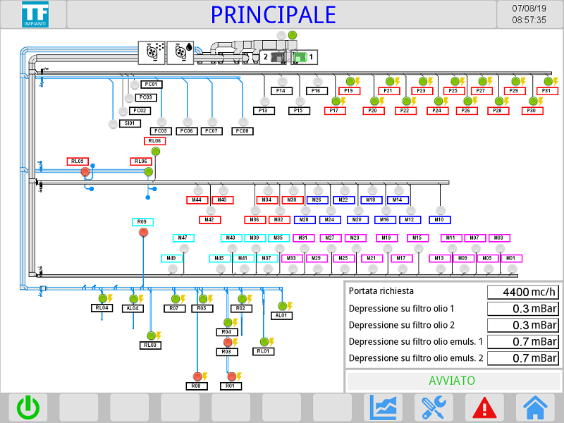Toggle the red R09 indicator
The image size is (564, 423).
pos(143,232)
